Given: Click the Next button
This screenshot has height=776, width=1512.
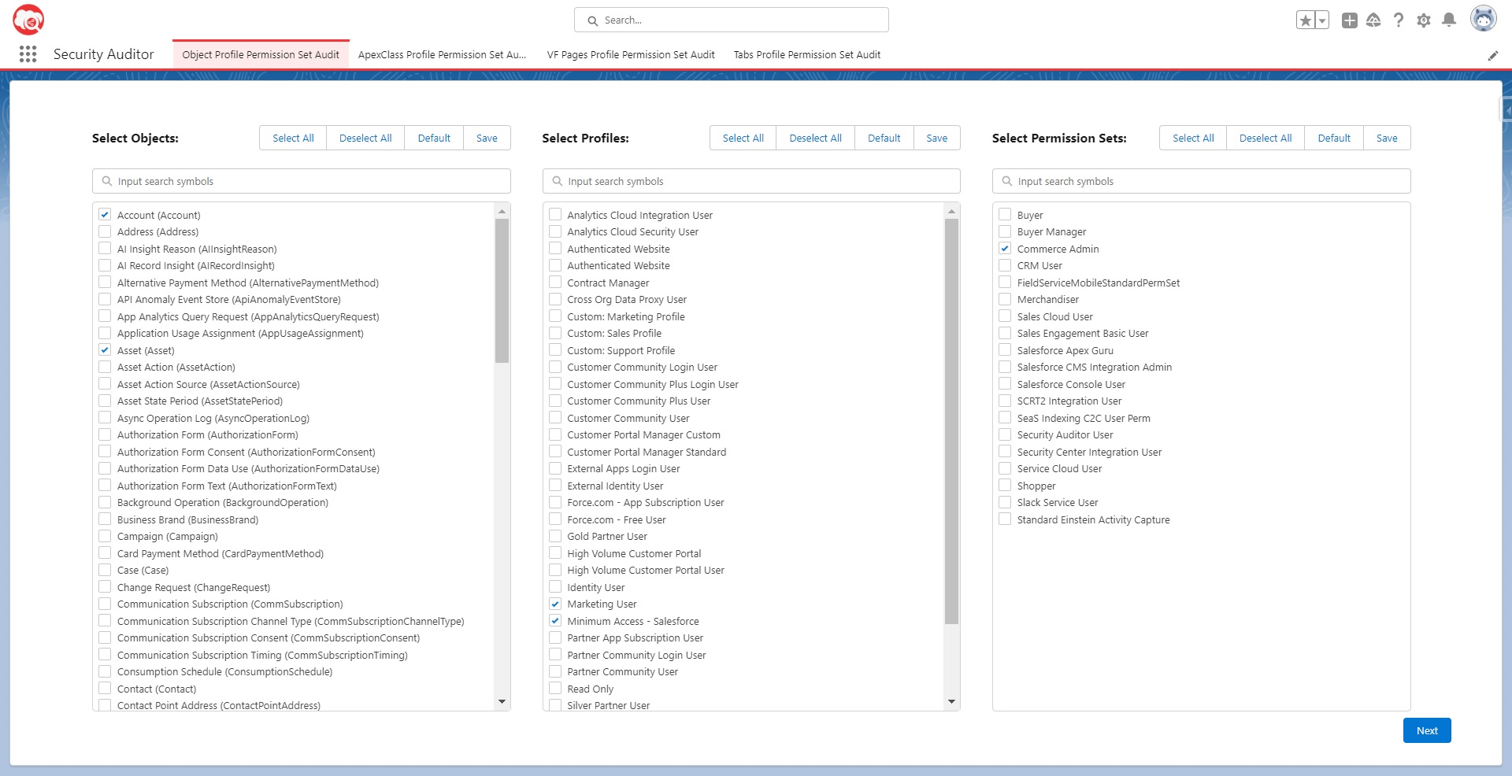Looking at the screenshot, I should coord(1427,730).
